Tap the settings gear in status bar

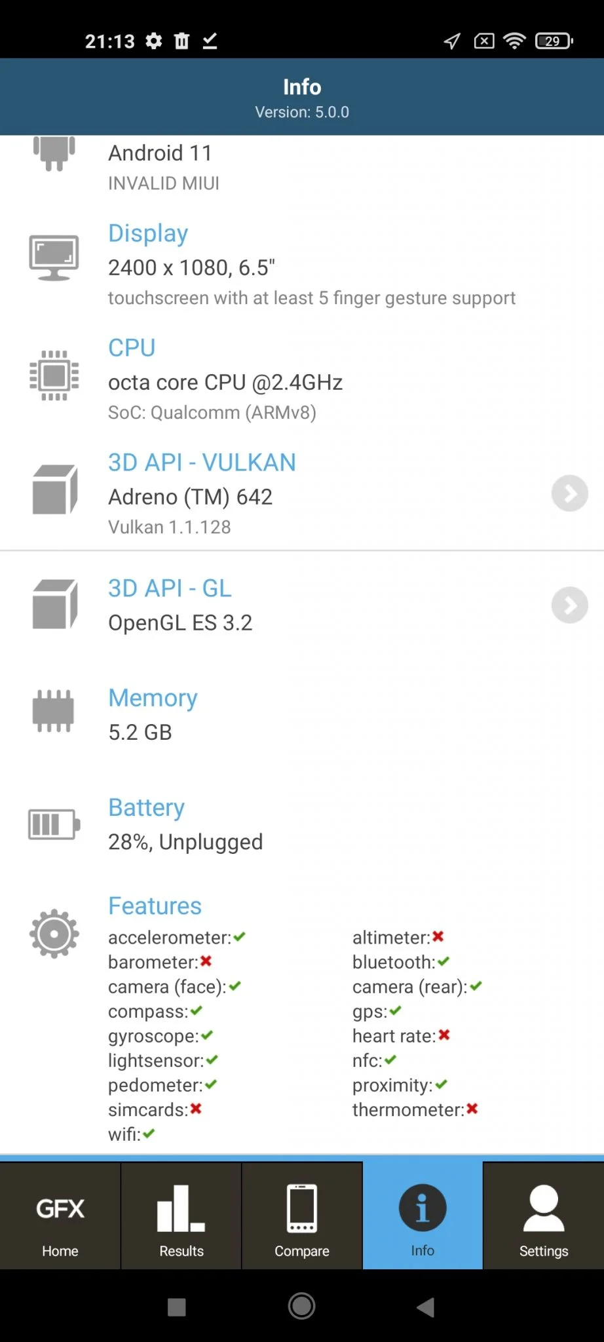[x=154, y=41]
